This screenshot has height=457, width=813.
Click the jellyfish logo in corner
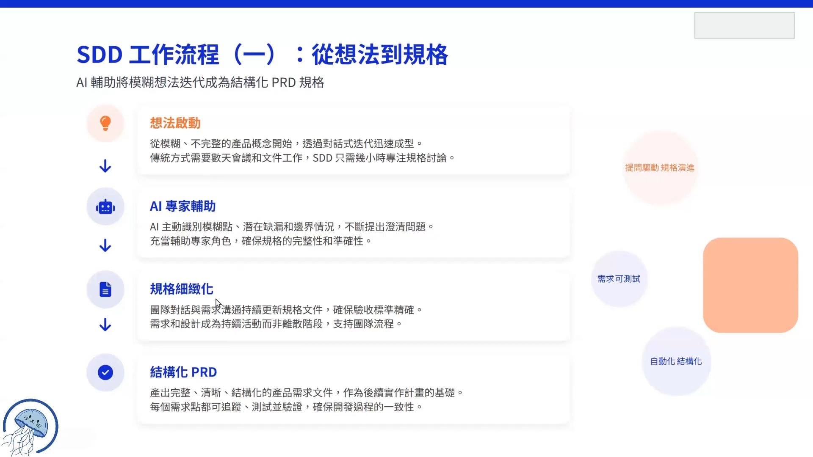click(30, 427)
